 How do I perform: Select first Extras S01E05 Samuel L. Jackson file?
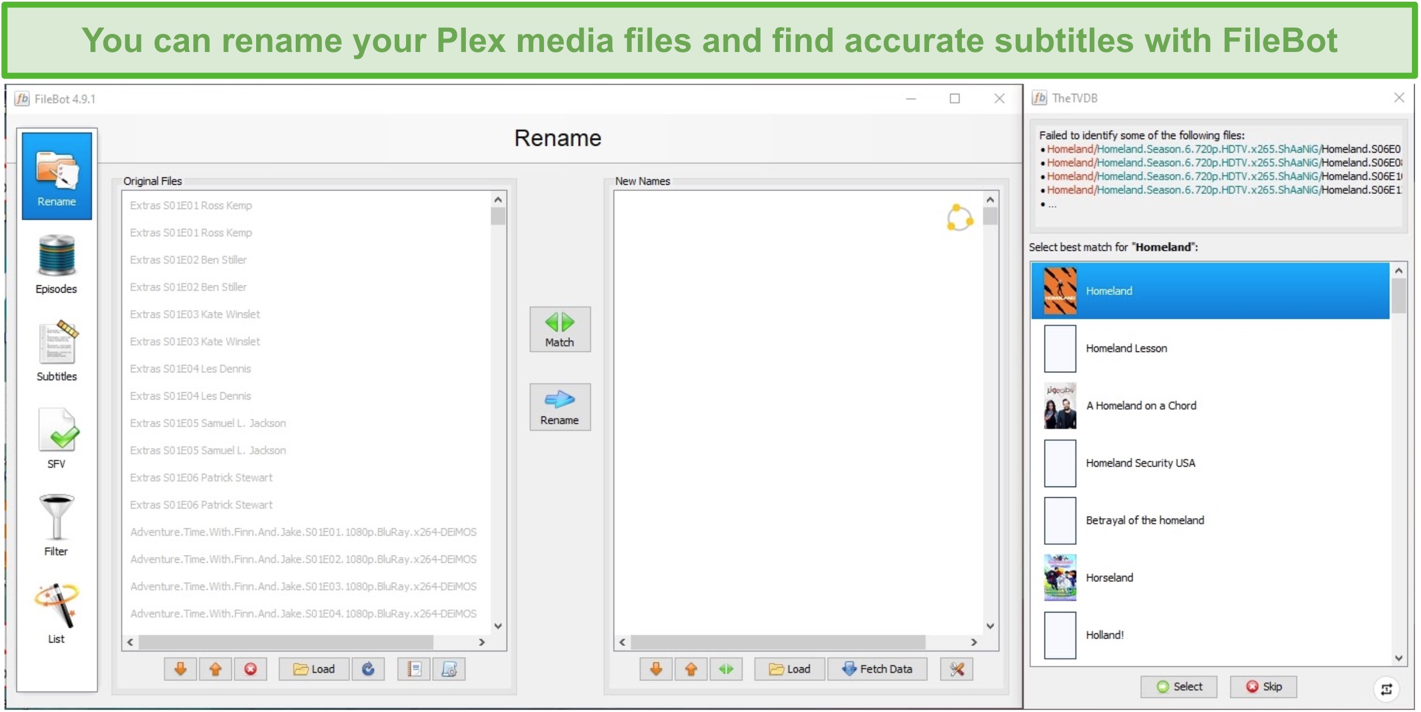(208, 423)
